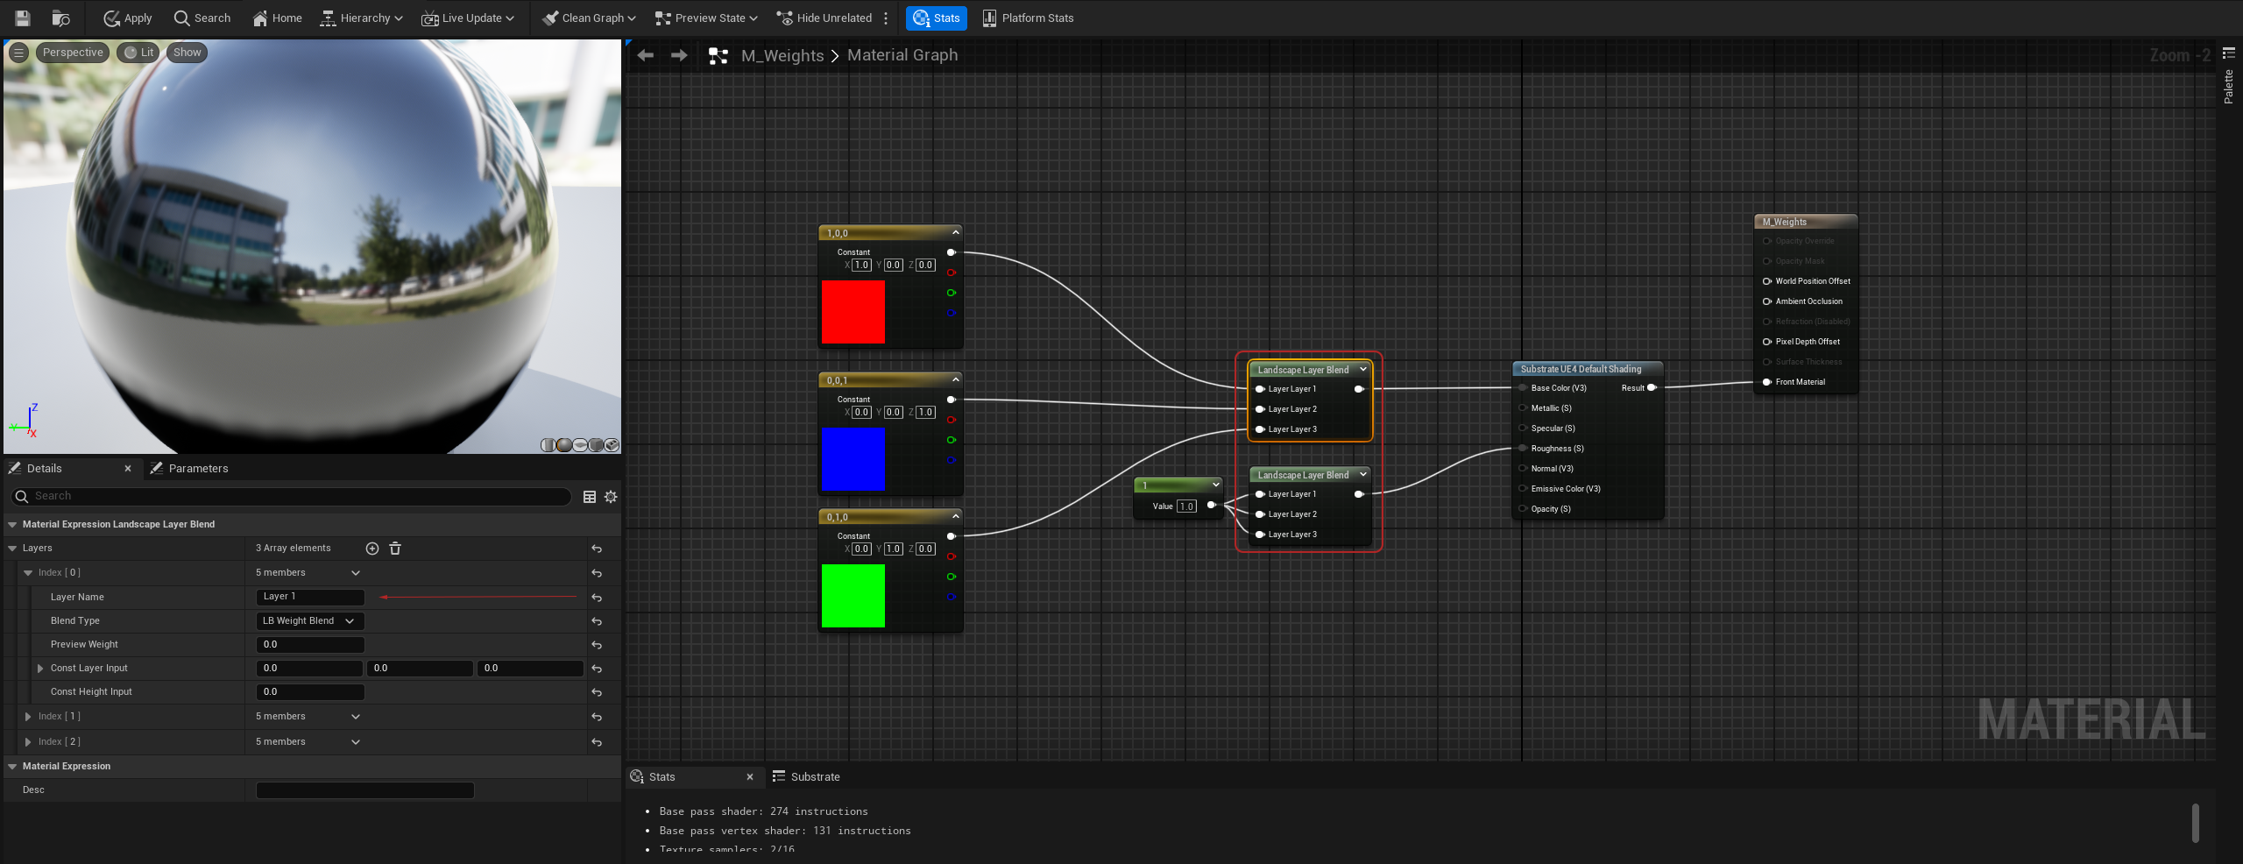Toggle Platform Stats display
This screenshot has height=864, width=2243.
1028,18
